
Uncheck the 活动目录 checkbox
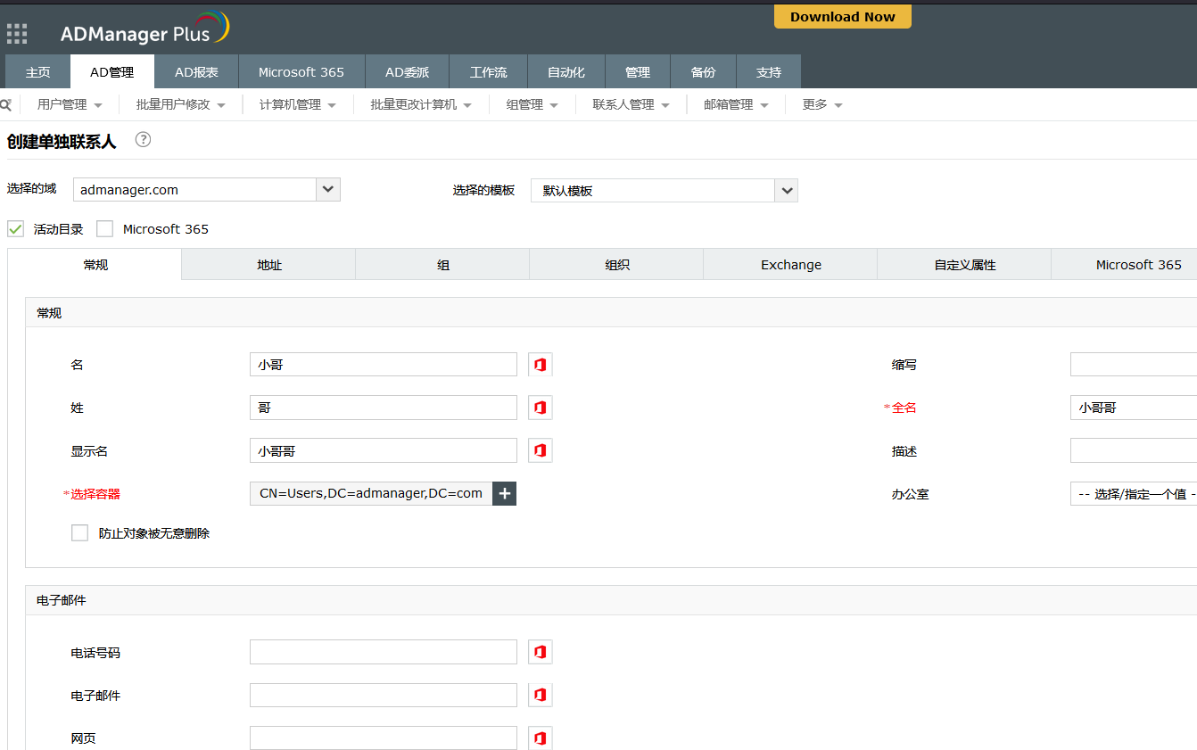click(16, 229)
